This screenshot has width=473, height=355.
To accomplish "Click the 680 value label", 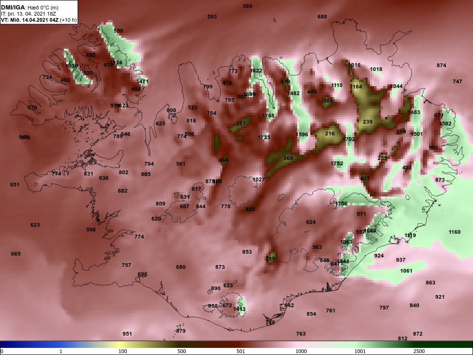I will pyautogui.click(x=181, y=267).
